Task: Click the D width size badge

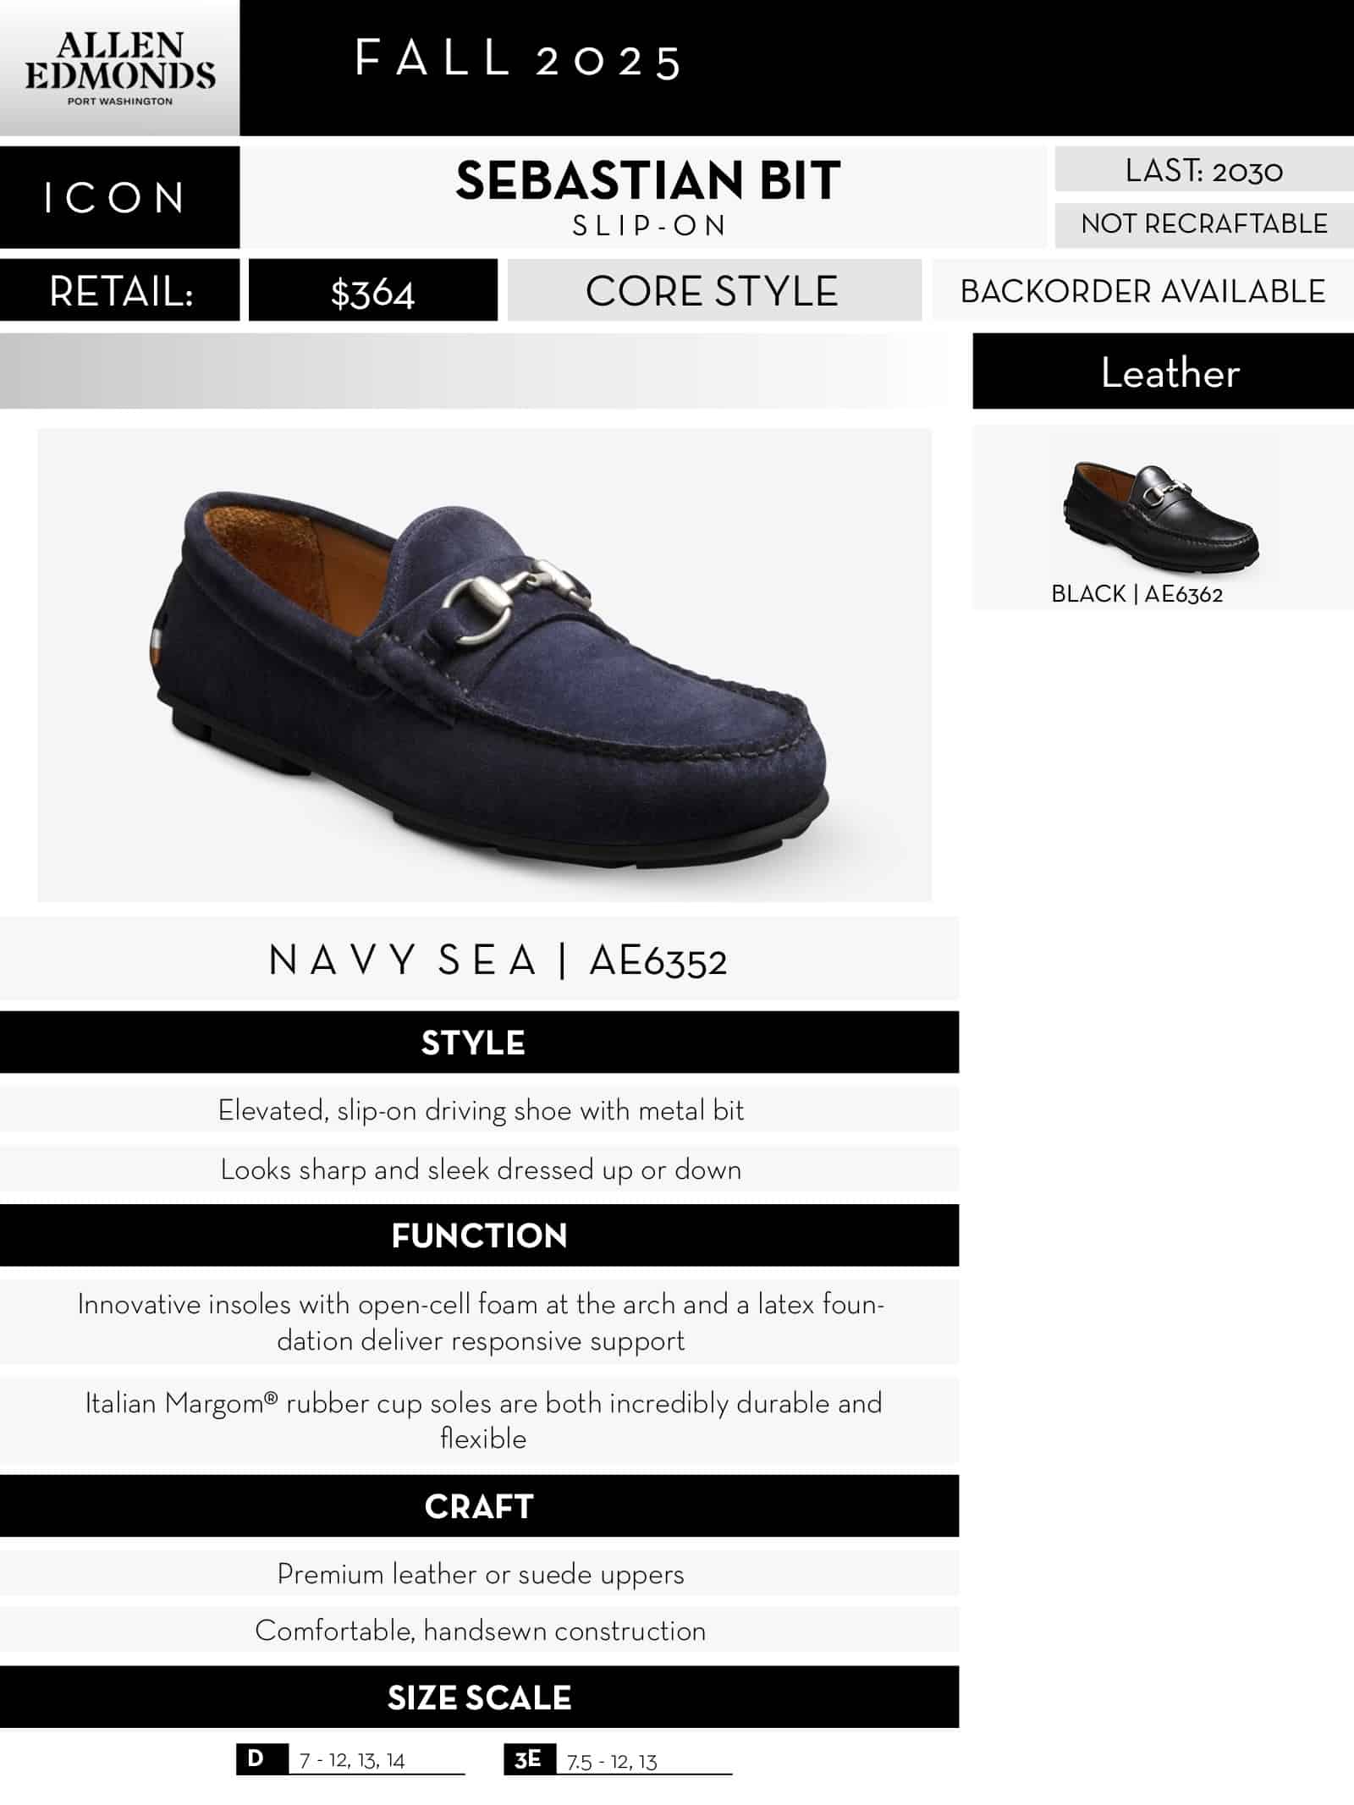Action: (x=256, y=1759)
